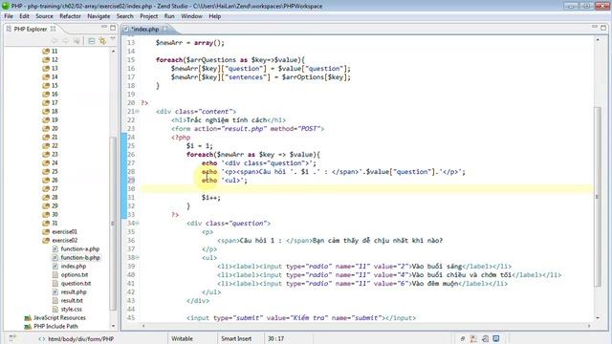Click the disabled Forward arrow in PHP Explorer
The height and width of the screenshot is (344, 612).
(x=66, y=40)
